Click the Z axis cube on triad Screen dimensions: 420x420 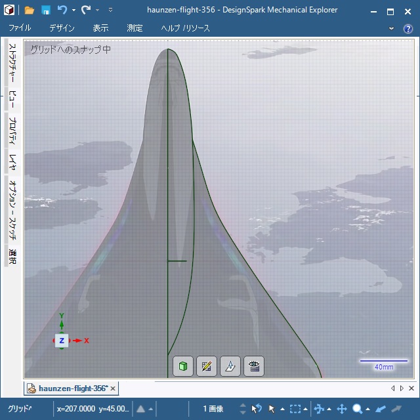coord(62,341)
